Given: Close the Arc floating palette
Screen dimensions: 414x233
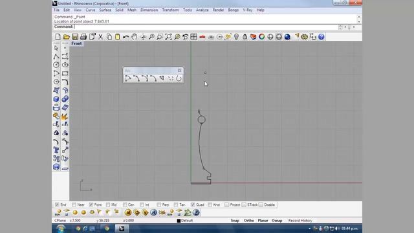Looking at the screenshot, I should [x=180, y=71].
